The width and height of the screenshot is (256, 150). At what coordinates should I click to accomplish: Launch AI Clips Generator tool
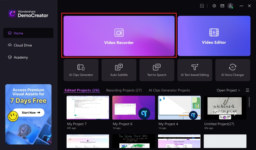click(81, 70)
